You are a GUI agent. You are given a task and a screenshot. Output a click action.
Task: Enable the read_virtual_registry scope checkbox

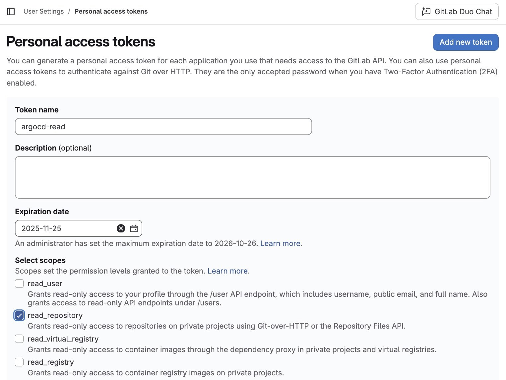(19, 339)
